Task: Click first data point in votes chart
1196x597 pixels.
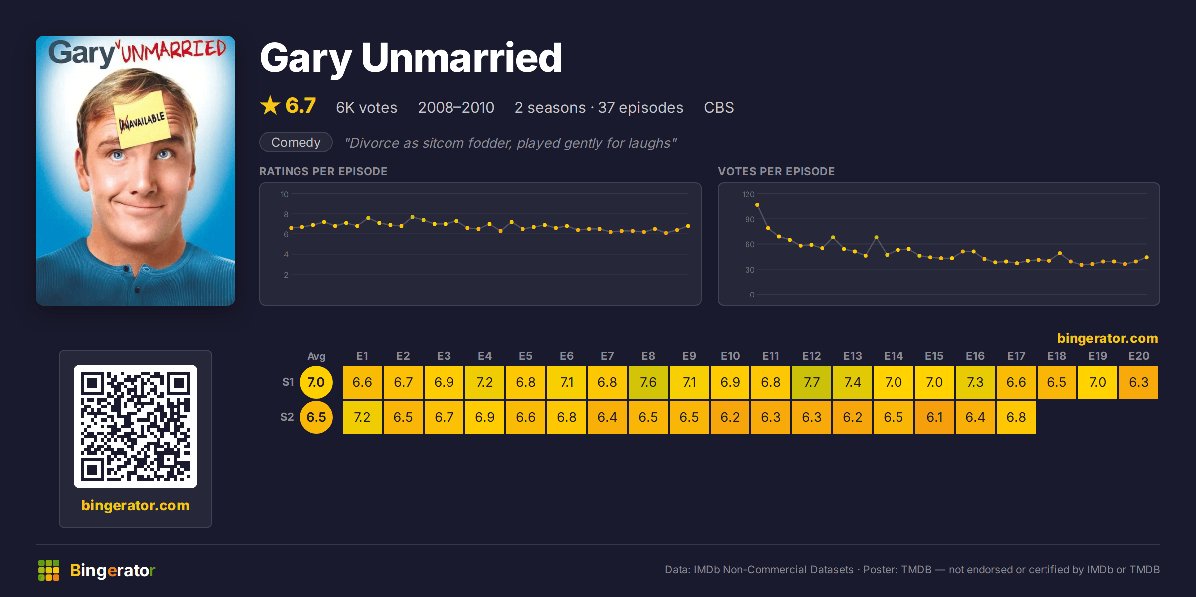Action: [x=757, y=205]
